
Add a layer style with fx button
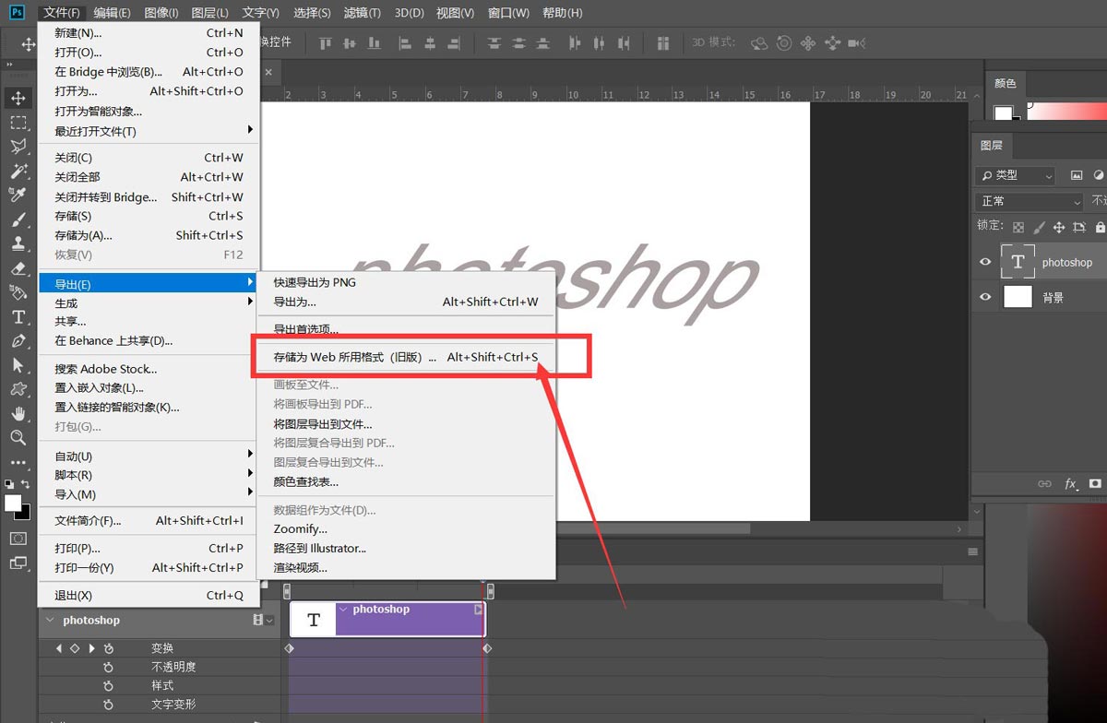coord(1071,483)
